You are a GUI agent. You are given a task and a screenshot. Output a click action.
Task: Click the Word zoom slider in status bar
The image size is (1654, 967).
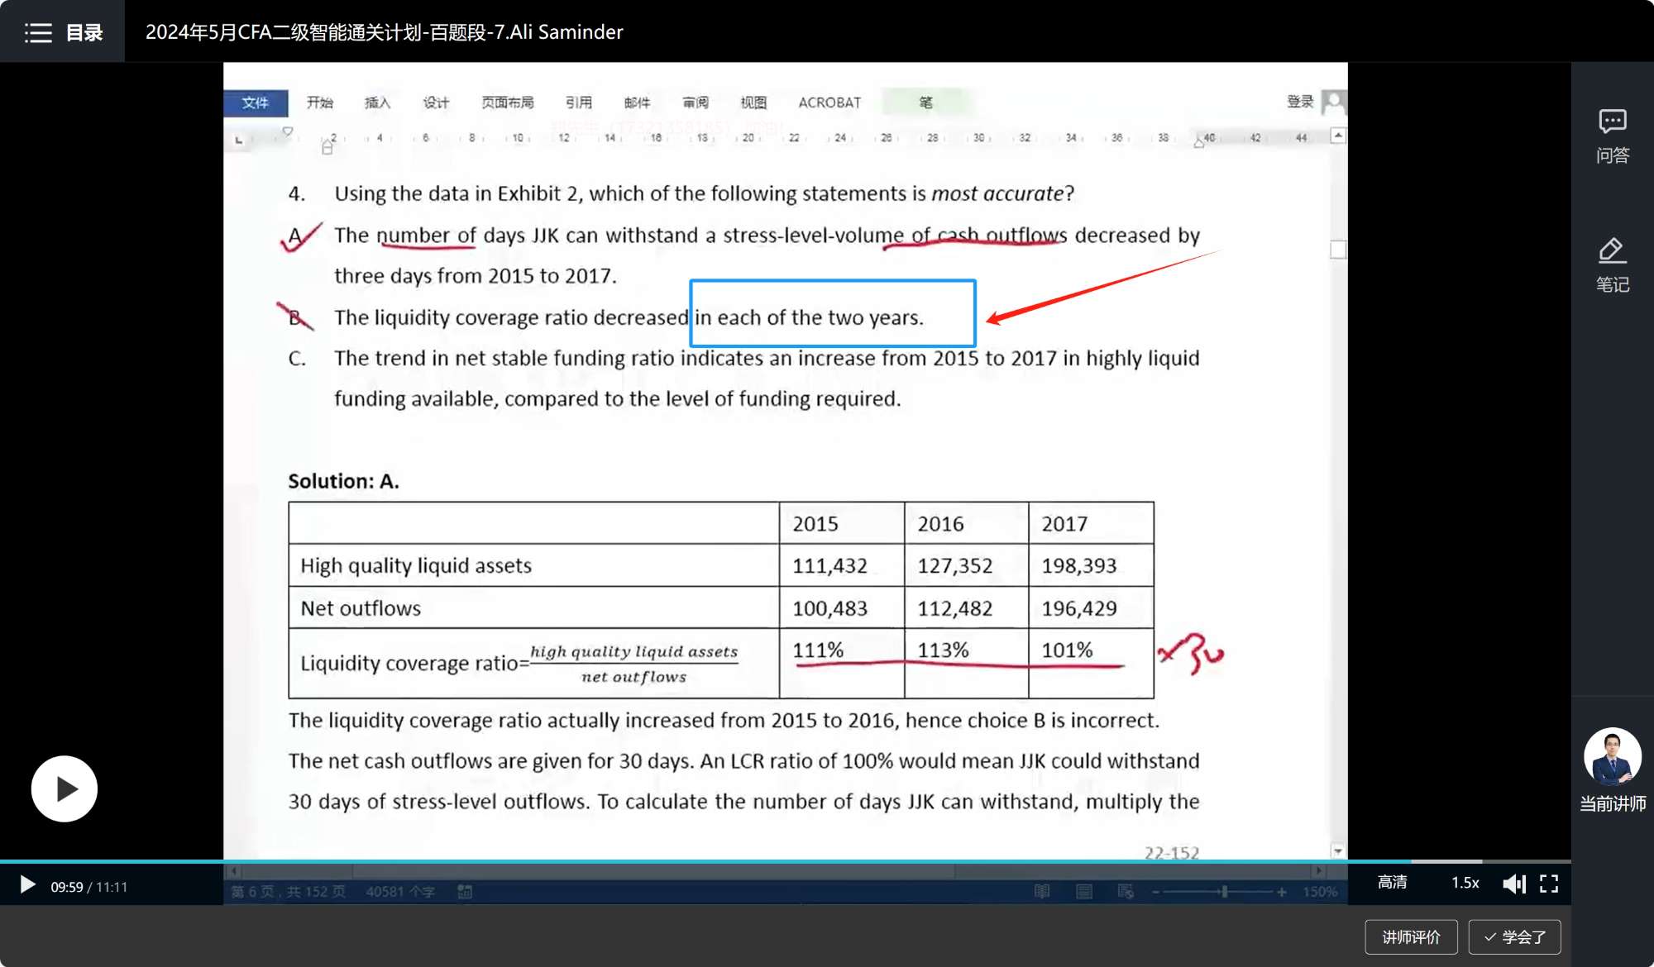1224,892
